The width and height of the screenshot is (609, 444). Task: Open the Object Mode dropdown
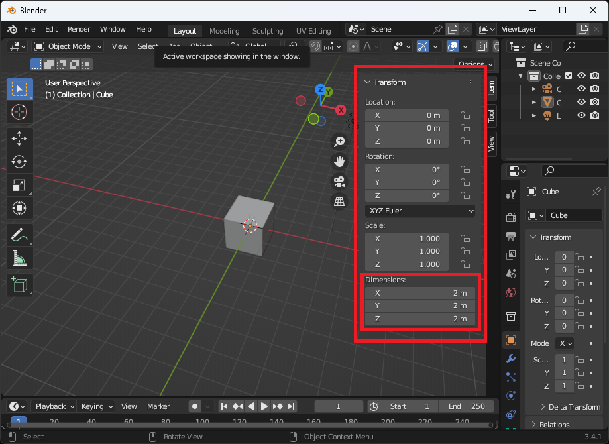click(x=68, y=46)
